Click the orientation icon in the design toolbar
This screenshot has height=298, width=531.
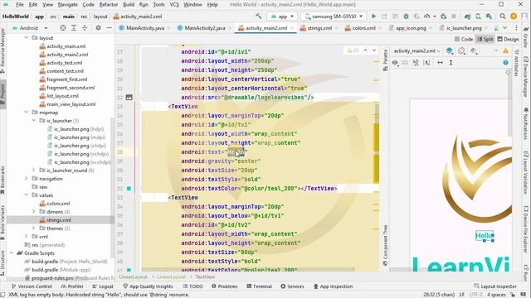click(x=461, y=50)
